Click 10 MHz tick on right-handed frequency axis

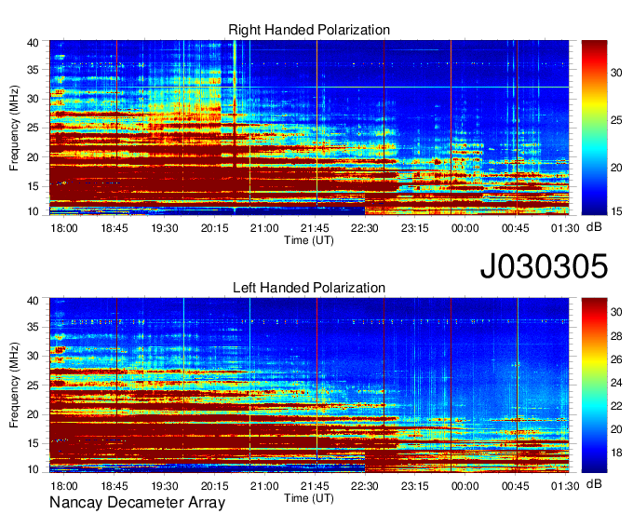[x=33, y=211]
